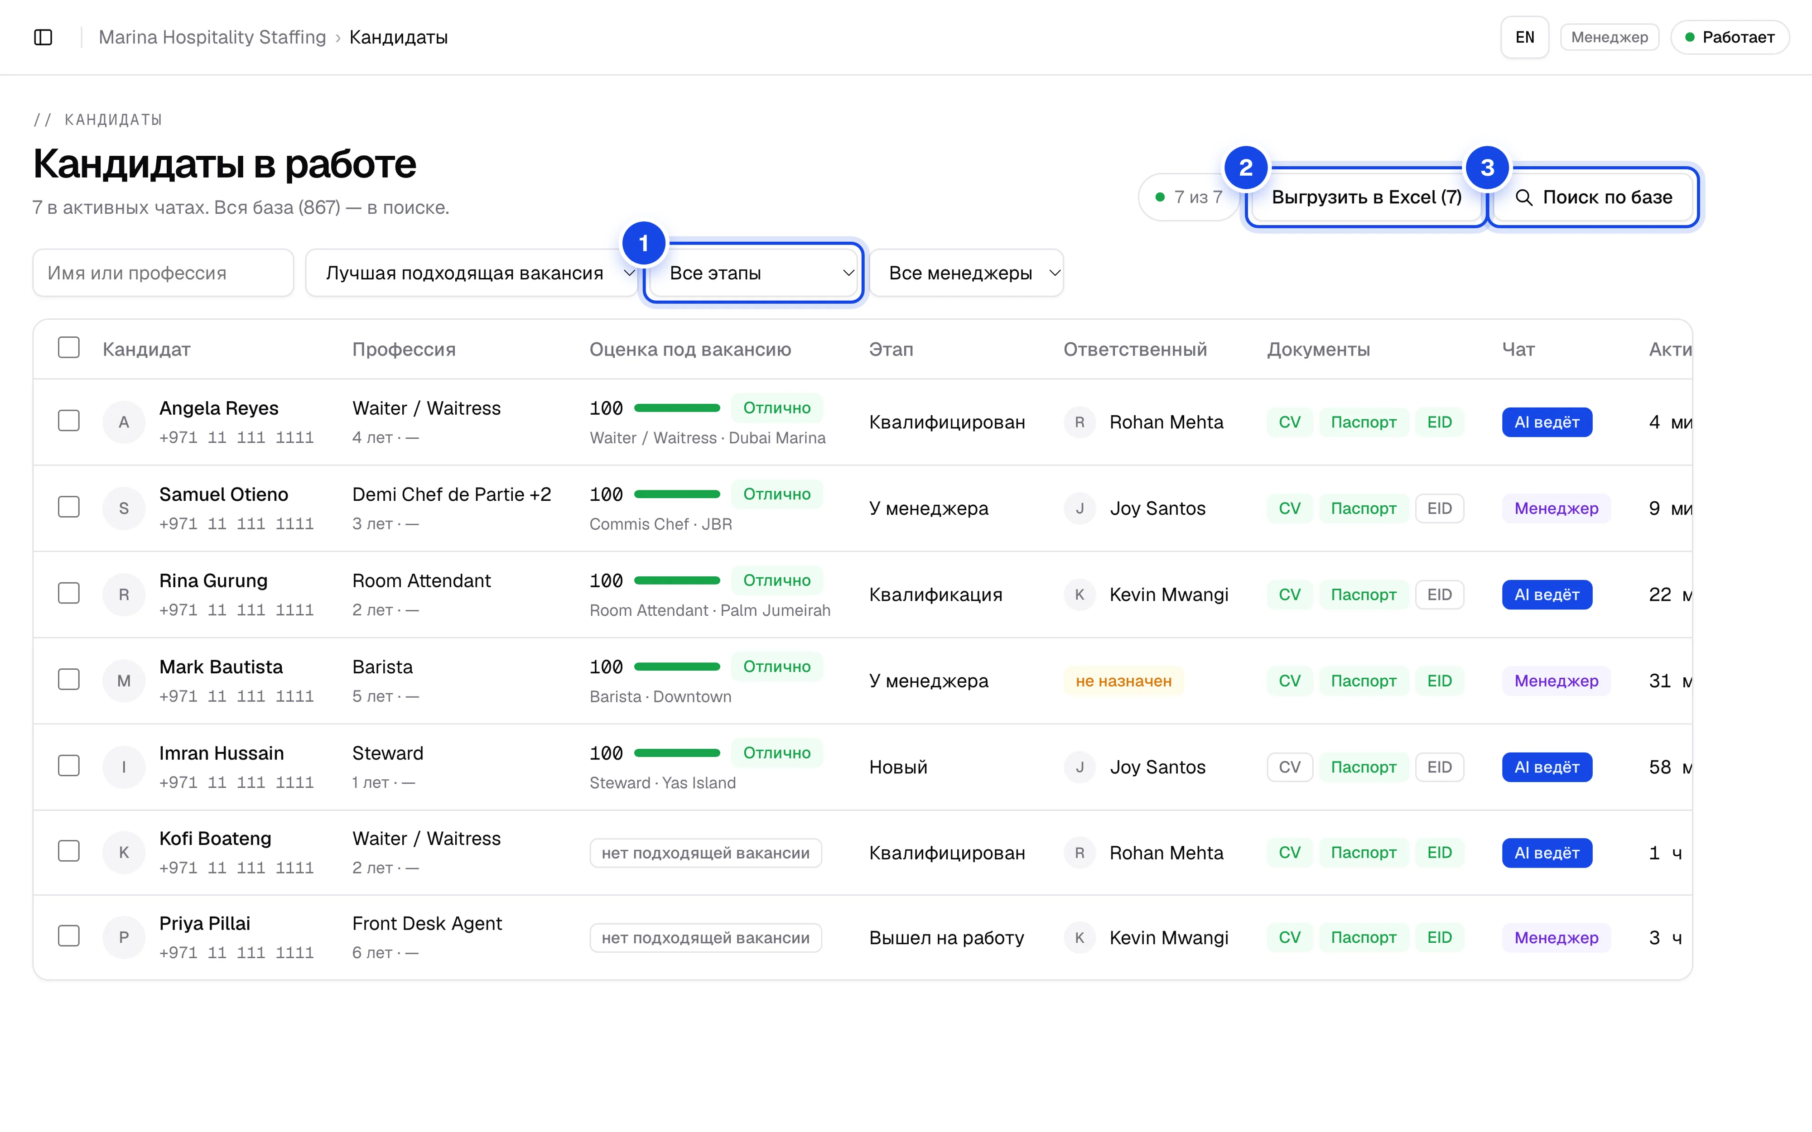
Task: Check the Angela Reyes row checkbox
Action: tap(69, 421)
